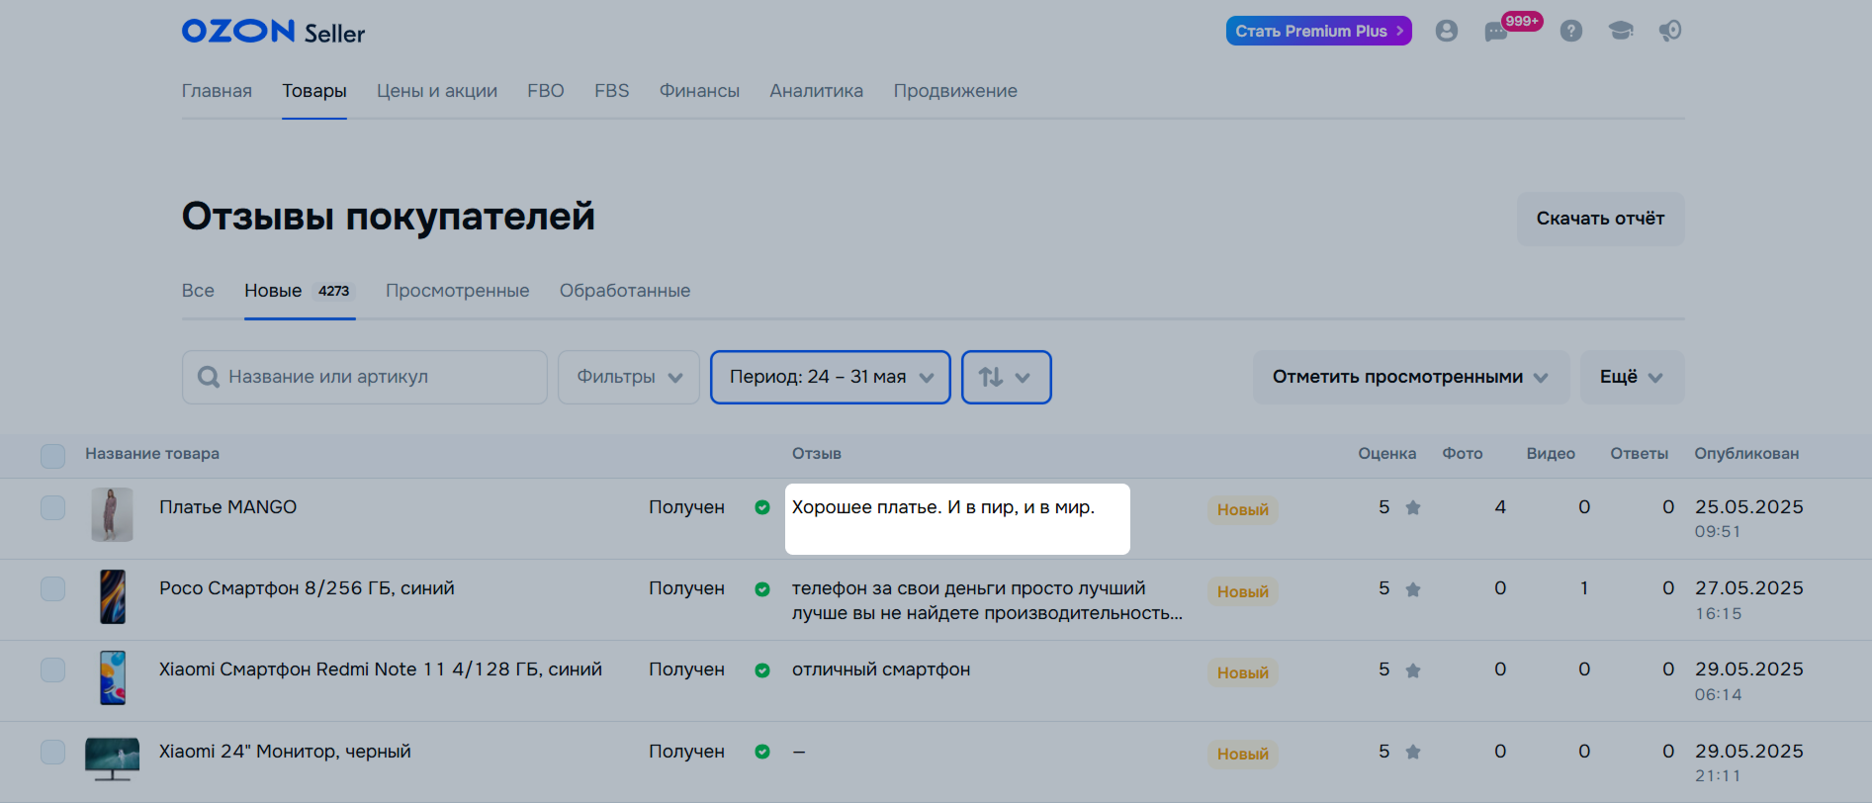Click rating star in Redmi Note 11 row
1872x803 pixels.
[1413, 670]
